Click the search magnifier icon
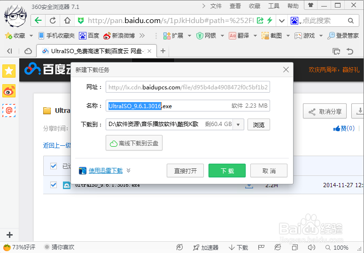364x253 pixels. click(351, 21)
